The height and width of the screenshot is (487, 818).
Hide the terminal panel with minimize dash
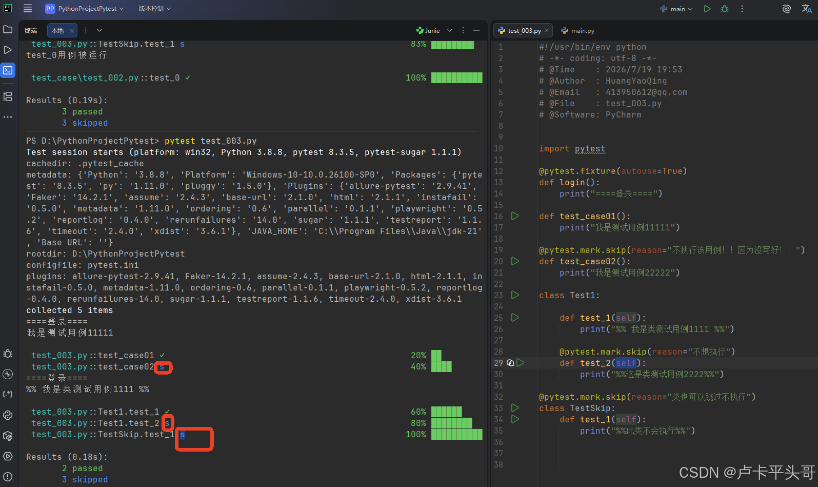476,30
